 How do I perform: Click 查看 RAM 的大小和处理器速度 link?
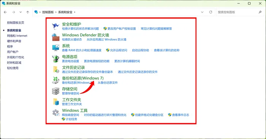tap(82, 50)
